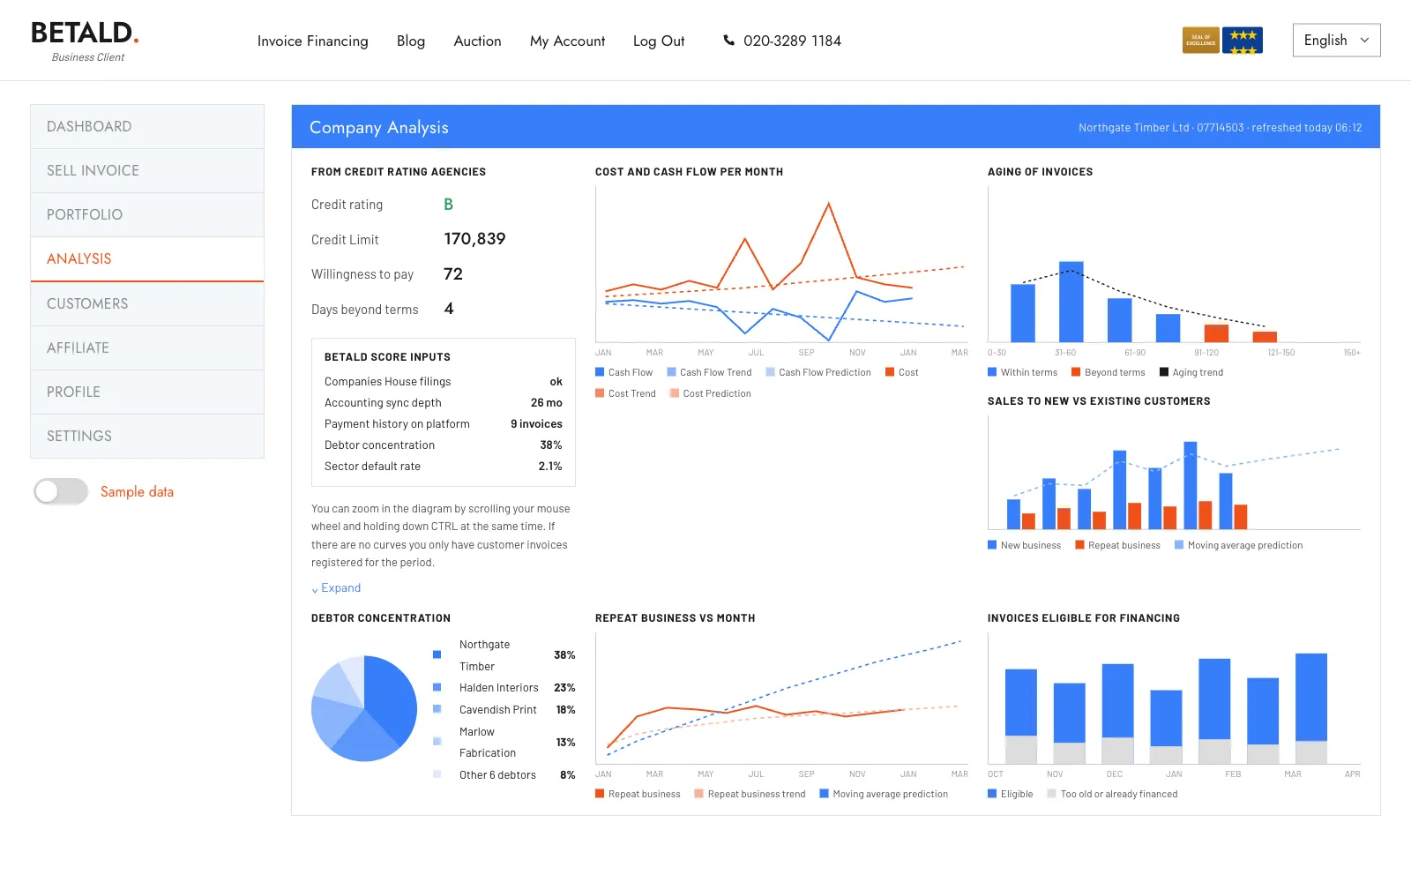Click the BETALD logo
Viewport: 1411px width, 882px height.
tap(86, 41)
